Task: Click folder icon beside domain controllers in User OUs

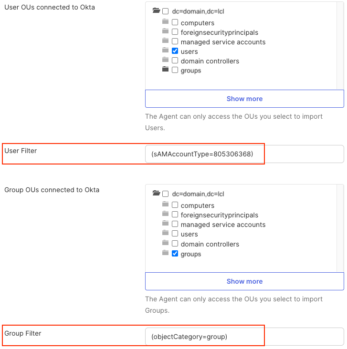Action: tap(165, 60)
